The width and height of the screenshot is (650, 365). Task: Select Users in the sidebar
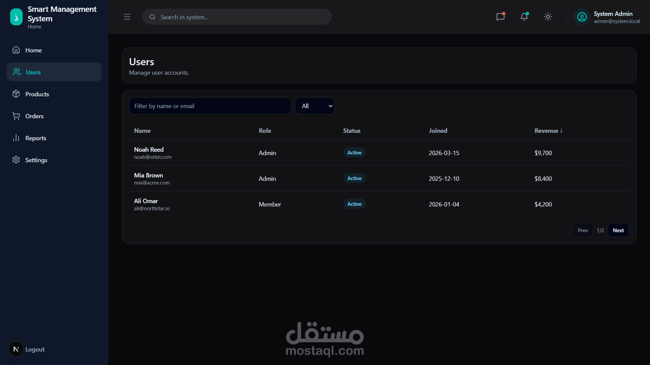coord(33,72)
